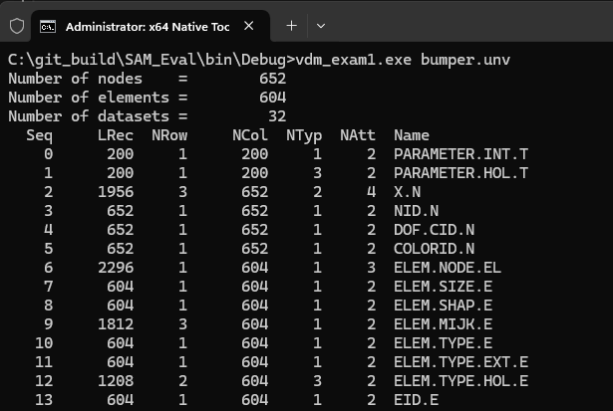Click the terminal icon on the tab
This screenshot has height=411, width=613.
coord(47,25)
